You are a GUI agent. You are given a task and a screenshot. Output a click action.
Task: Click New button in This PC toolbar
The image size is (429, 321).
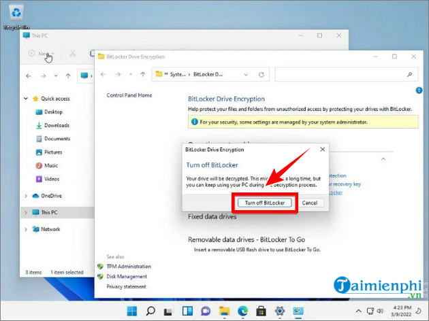(42, 54)
